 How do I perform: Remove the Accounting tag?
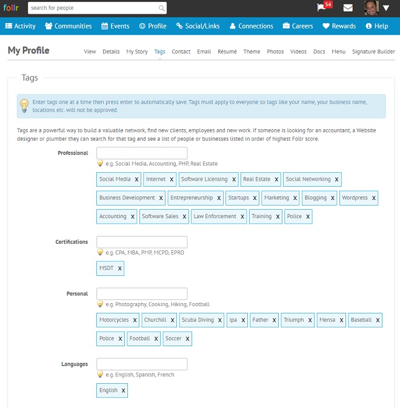pyautogui.click(x=133, y=217)
